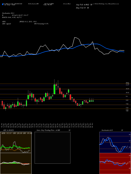Click the 'Day Vol: 0 M' text
The width and height of the screenshot is (131, 174).
tap(82, 8)
